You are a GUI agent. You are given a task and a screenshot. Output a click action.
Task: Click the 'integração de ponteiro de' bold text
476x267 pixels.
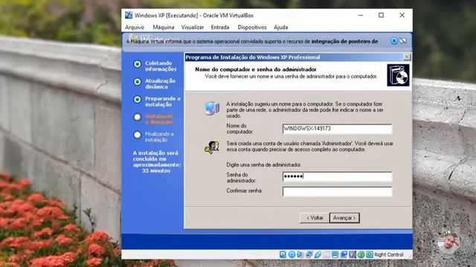tap(344, 42)
